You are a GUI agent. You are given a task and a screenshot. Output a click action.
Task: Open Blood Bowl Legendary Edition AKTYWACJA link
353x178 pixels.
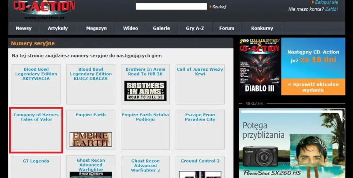36,74
